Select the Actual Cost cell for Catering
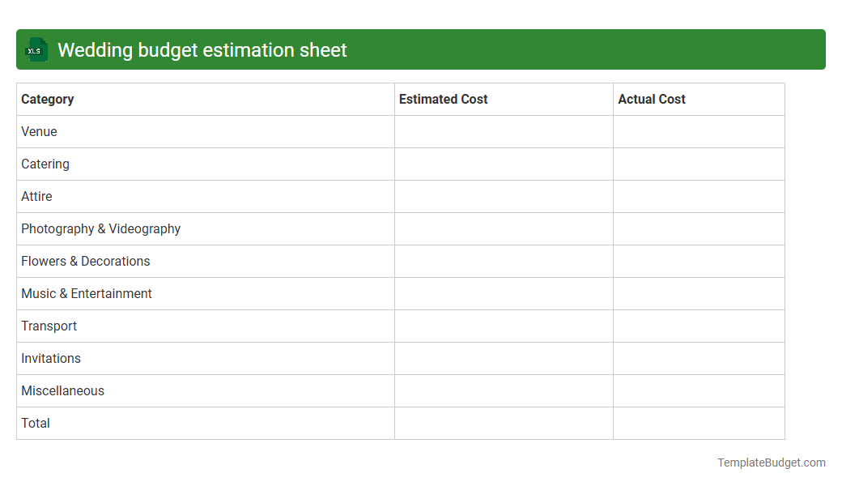The image size is (842, 486). tap(699, 164)
